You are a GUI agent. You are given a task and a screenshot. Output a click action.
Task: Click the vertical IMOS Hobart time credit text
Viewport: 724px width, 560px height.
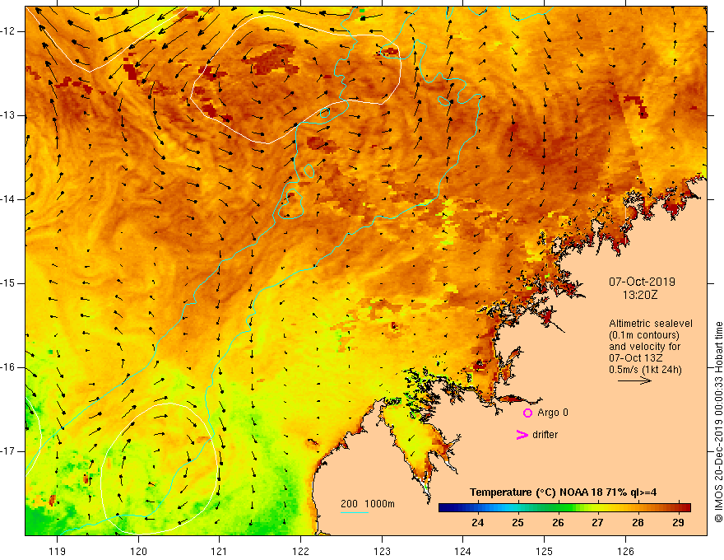click(718, 422)
